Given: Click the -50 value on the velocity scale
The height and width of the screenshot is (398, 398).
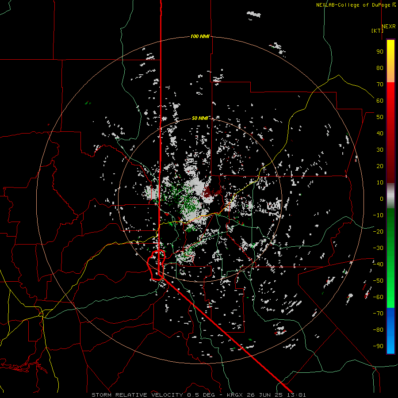Looking at the screenshot, I should (x=378, y=281).
